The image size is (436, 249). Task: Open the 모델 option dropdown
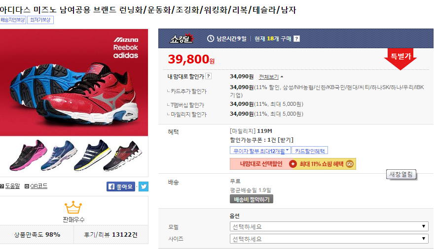click(329, 226)
